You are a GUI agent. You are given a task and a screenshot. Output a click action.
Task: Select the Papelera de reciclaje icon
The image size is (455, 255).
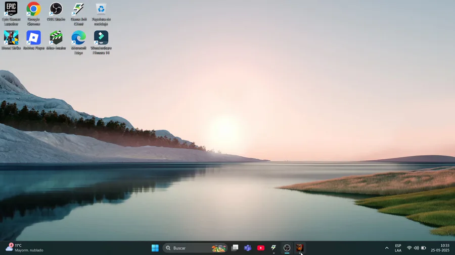point(101,13)
